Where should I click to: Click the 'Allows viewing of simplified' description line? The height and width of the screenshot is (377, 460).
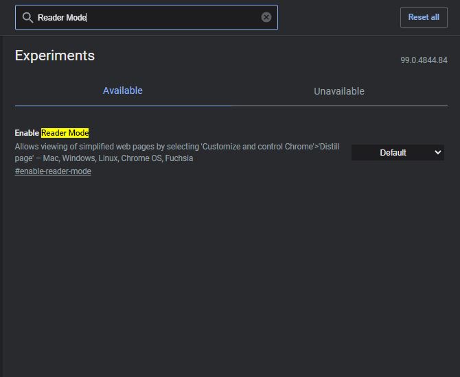click(x=177, y=147)
